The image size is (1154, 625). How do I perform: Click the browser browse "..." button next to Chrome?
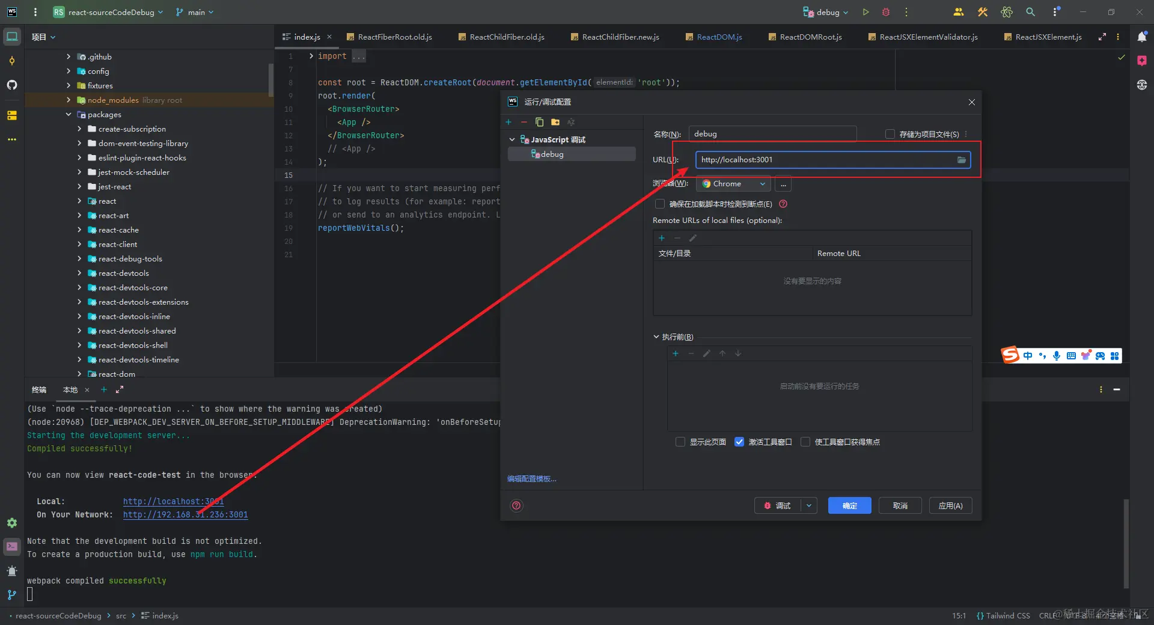click(783, 184)
